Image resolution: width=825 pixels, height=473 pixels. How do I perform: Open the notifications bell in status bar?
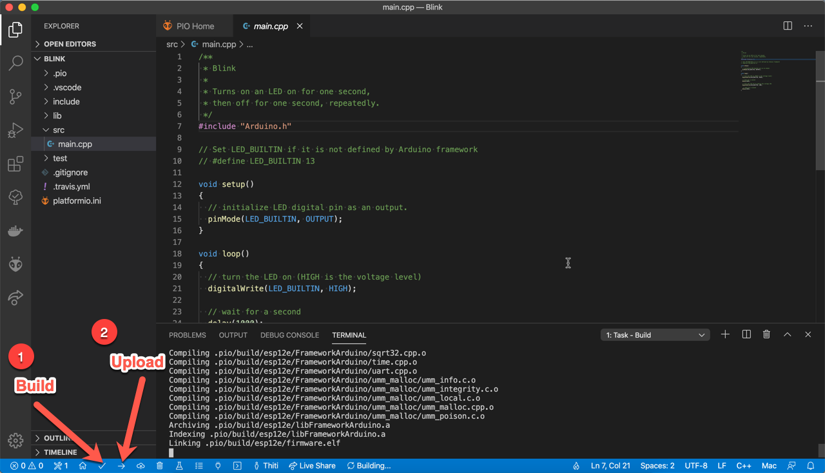(811, 465)
